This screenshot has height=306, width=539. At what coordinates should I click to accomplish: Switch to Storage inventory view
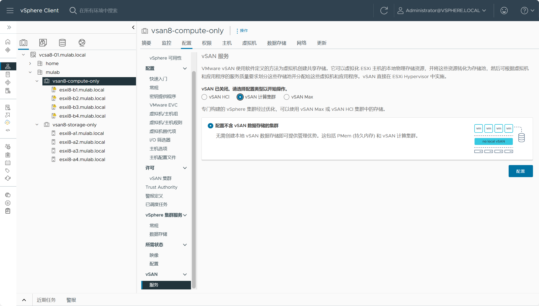click(x=62, y=42)
